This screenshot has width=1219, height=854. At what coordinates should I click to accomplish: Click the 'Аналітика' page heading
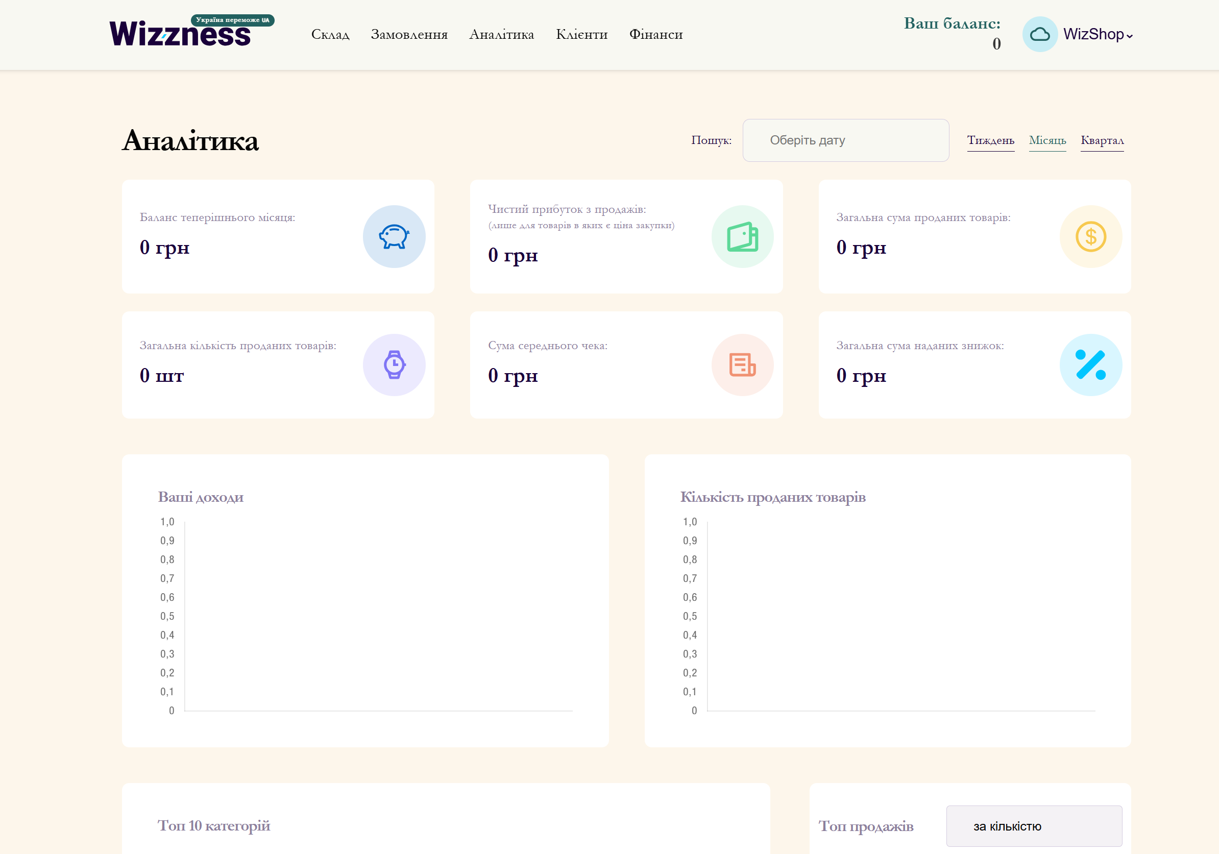[x=190, y=141]
